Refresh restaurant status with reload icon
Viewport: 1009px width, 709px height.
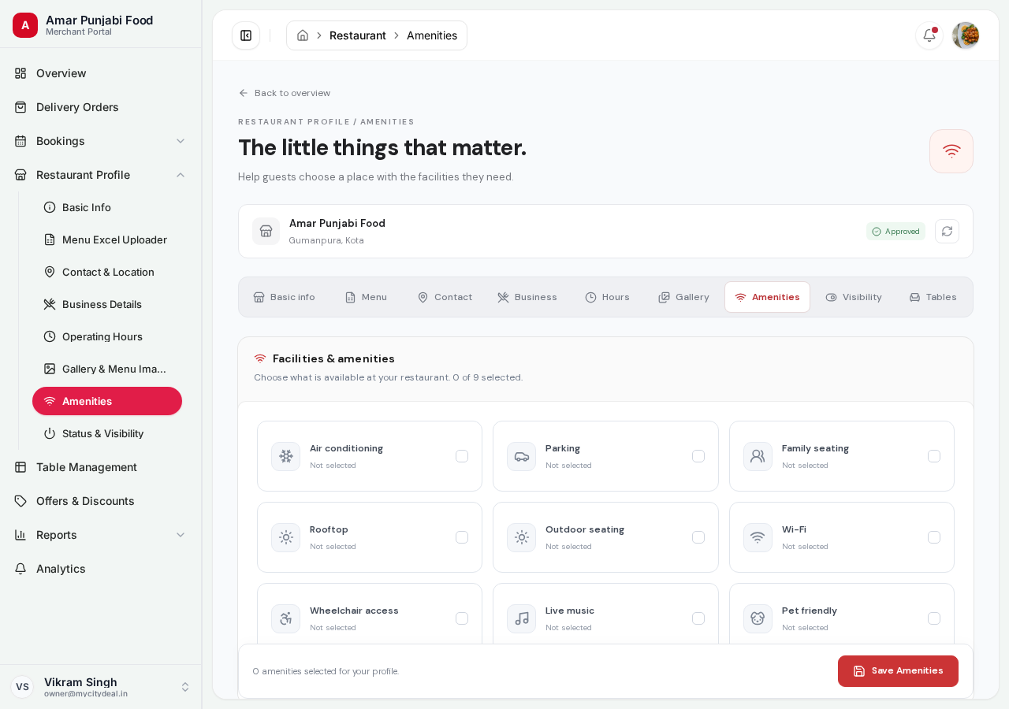coord(947,231)
